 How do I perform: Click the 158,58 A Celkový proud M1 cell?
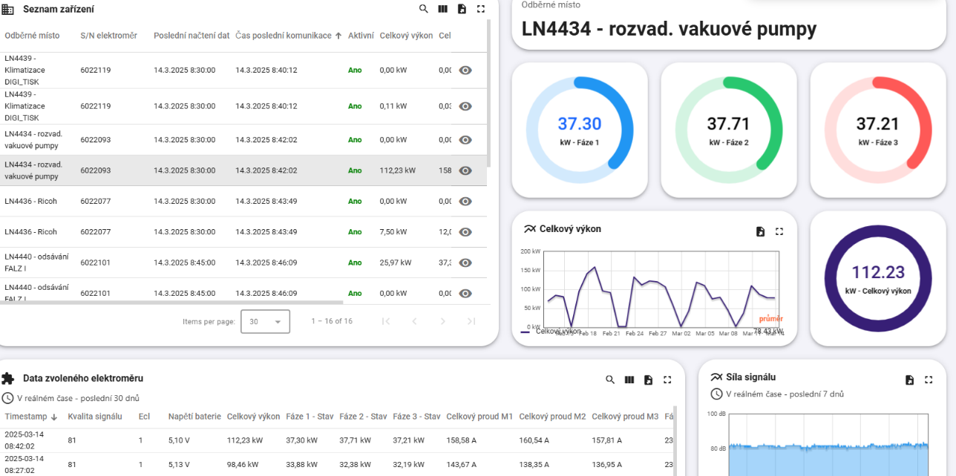462,440
